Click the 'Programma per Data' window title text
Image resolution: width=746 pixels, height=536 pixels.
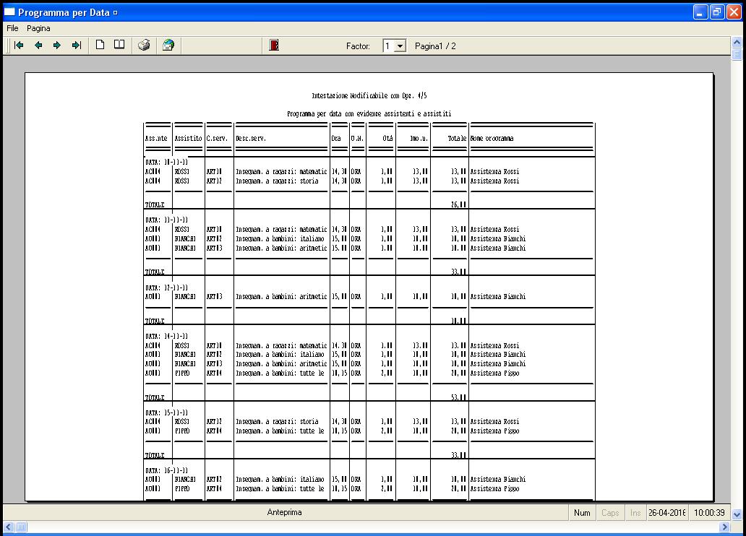tap(64, 12)
